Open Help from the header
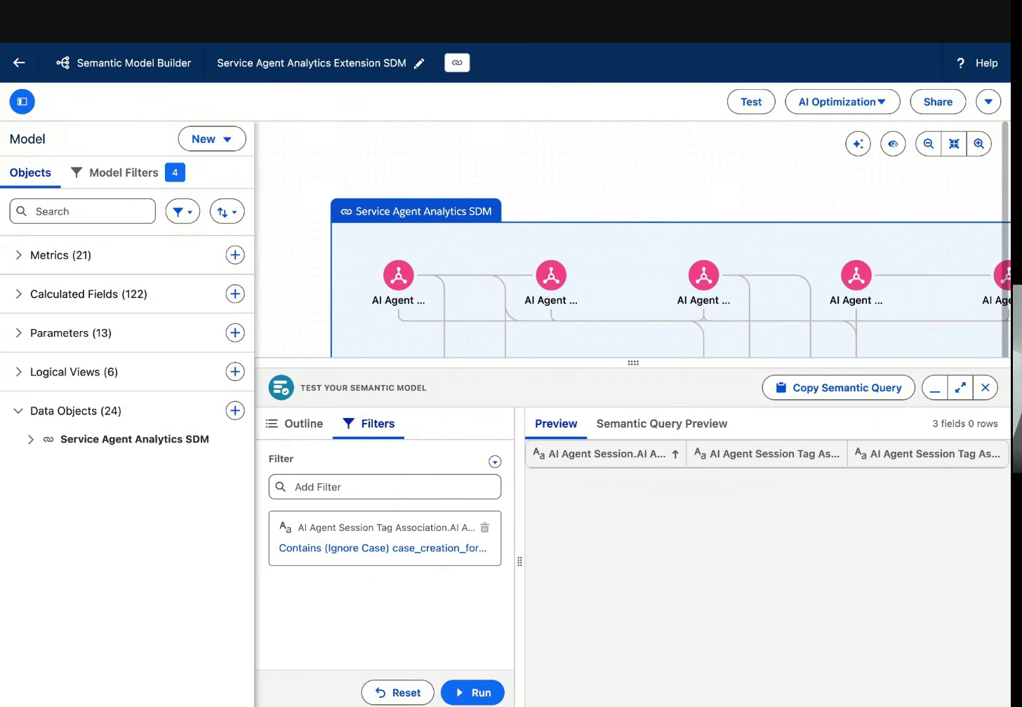The image size is (1022, 707). (978, 63)
